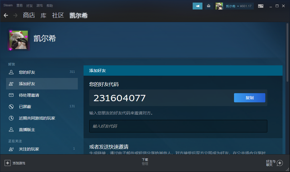Screen dimensions: 290x172
Task: Click the 131 blocked count
Action: click(x=72, y=106)
